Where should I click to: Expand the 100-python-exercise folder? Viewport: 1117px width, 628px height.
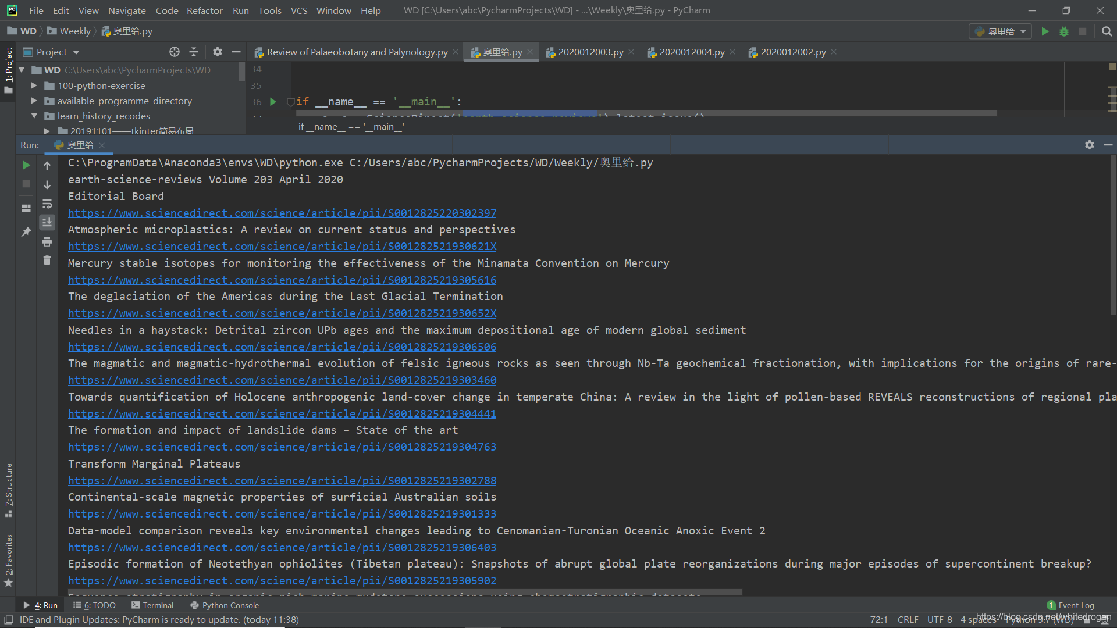(x=34, y=85)
